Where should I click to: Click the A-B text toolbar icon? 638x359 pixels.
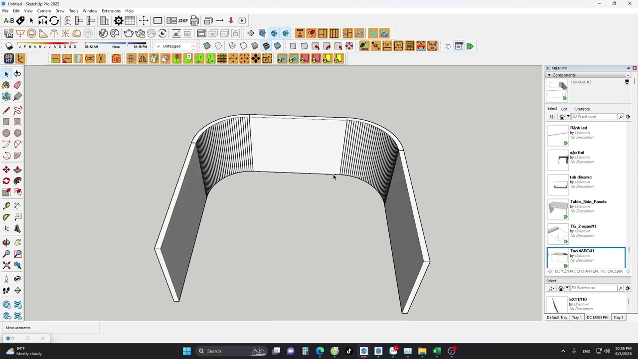pos(8,20)
